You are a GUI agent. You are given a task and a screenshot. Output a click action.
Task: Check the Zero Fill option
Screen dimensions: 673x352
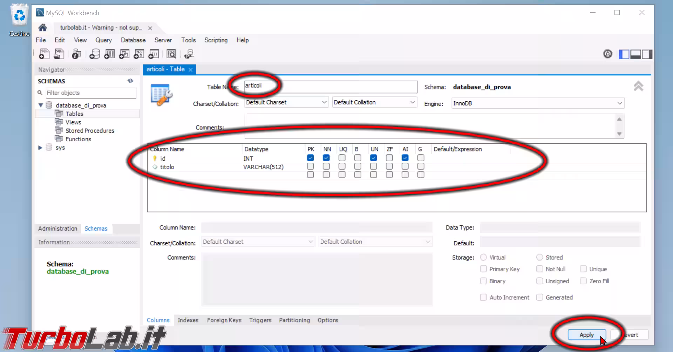pos(583,281)
